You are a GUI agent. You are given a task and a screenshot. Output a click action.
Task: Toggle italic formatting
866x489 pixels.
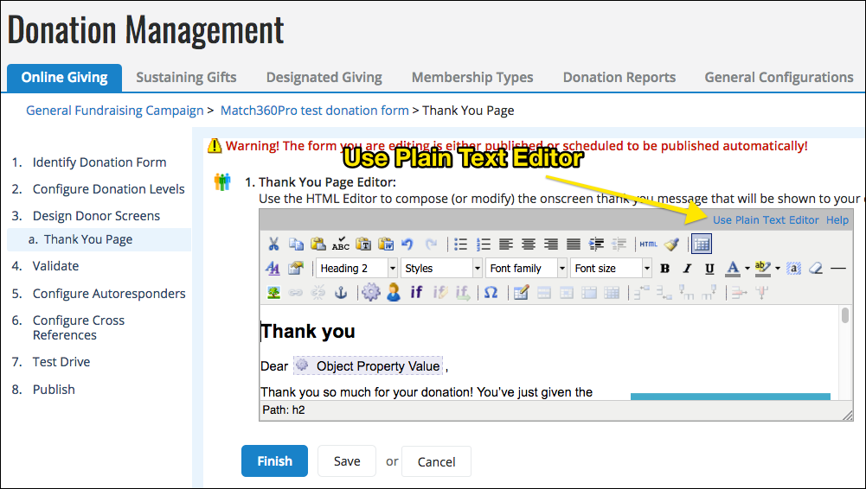[687, 269]
